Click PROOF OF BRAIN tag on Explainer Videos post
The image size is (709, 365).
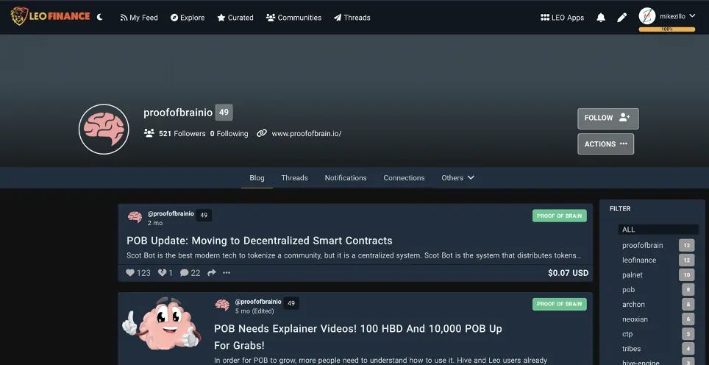coord(560,304)
